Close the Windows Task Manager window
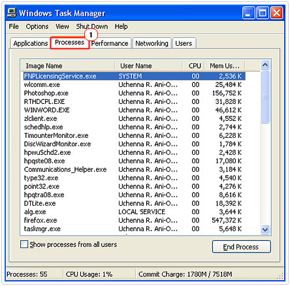290x286 pixels. pos(276,13)
